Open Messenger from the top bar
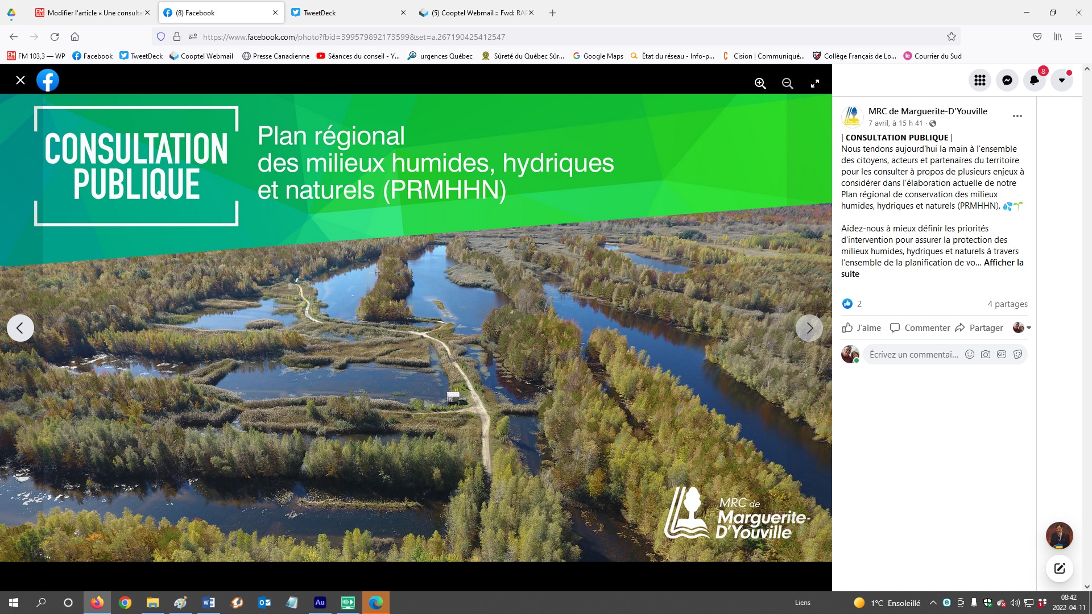 [x=1007, y=80]
